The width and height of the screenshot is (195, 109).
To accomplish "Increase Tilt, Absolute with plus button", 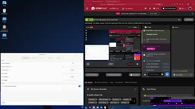I will click(79, 77).
